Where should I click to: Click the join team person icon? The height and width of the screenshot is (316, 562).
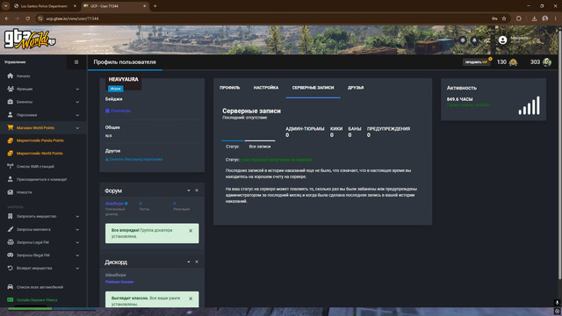click(x=10, y=179)
